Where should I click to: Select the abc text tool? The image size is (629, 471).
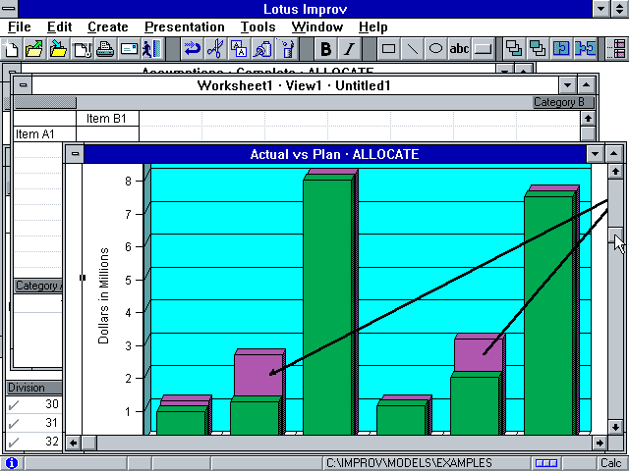coord(459,49)
